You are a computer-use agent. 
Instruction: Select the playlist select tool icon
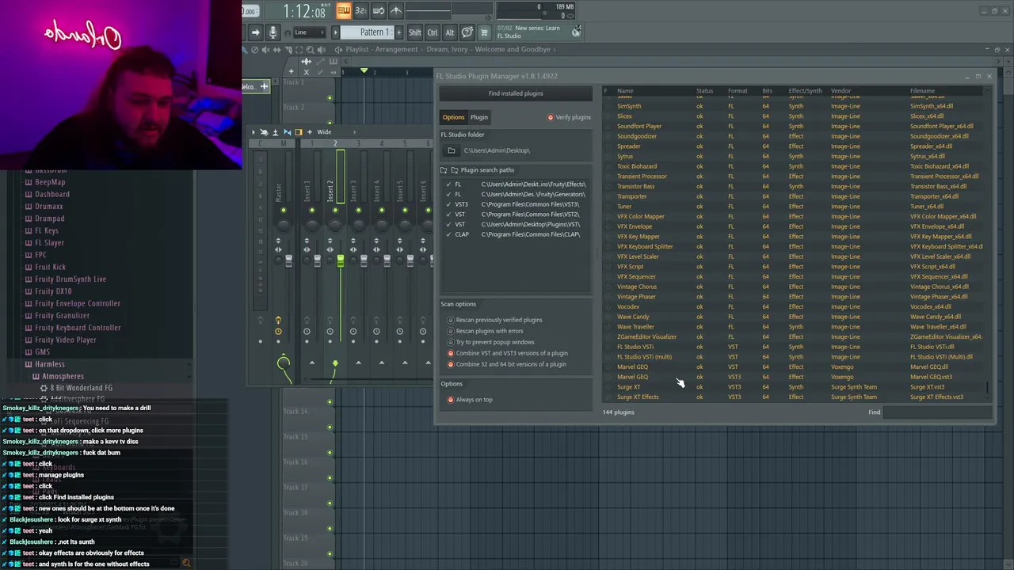tap(299, 49)
